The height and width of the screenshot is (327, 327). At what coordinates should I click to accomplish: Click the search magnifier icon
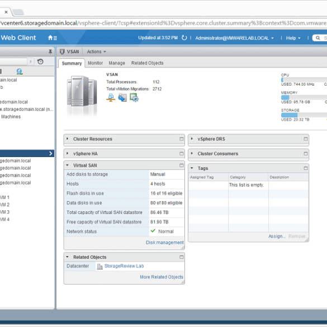tap(318, 38)
